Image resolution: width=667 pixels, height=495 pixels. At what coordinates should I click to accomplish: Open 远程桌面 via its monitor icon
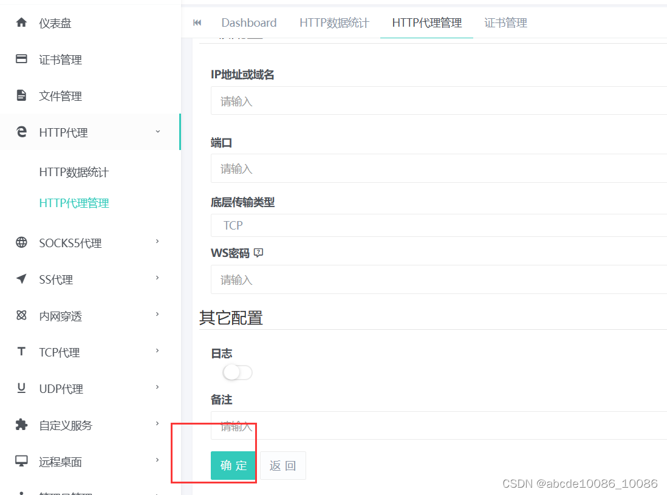(21, 461)
